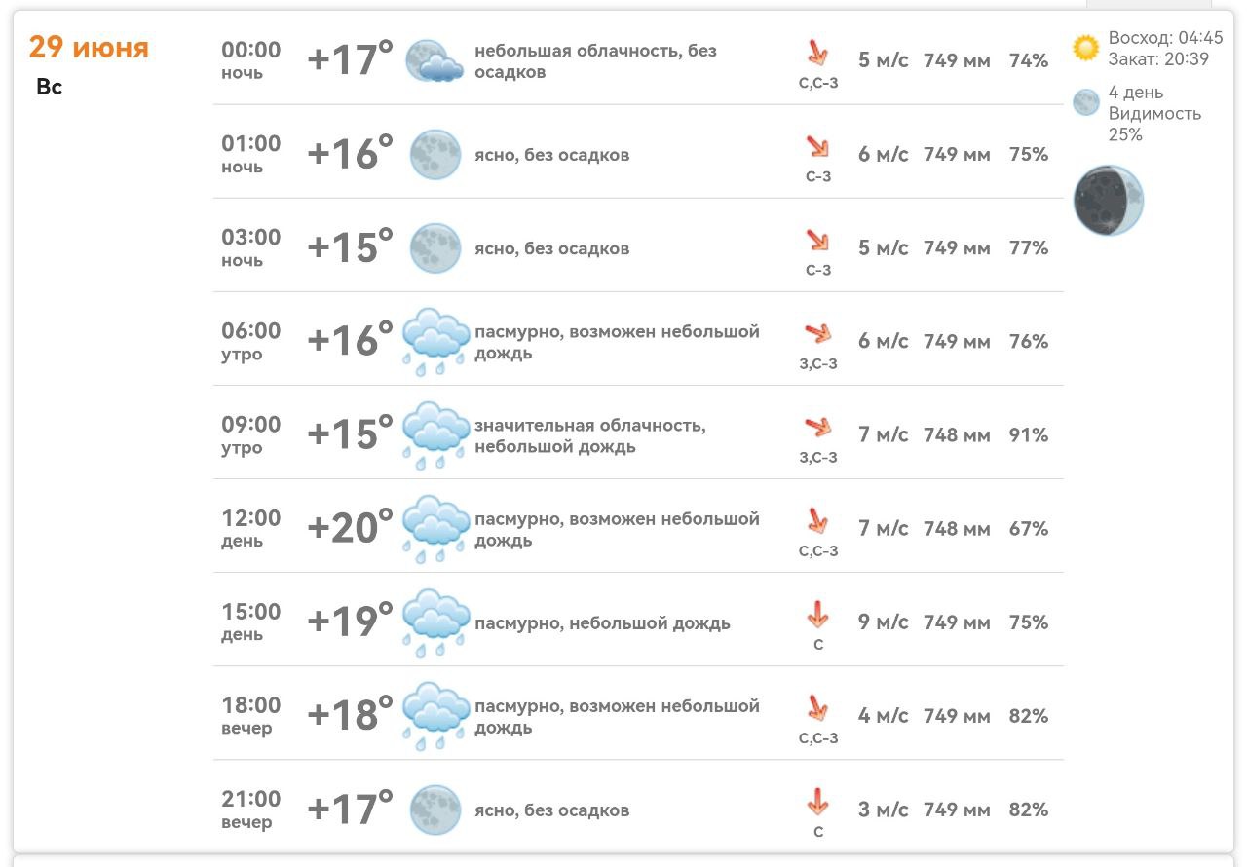Click the wind arrow in the 18:00 row
The image size is (1247, 867).
tap(817, 708)
